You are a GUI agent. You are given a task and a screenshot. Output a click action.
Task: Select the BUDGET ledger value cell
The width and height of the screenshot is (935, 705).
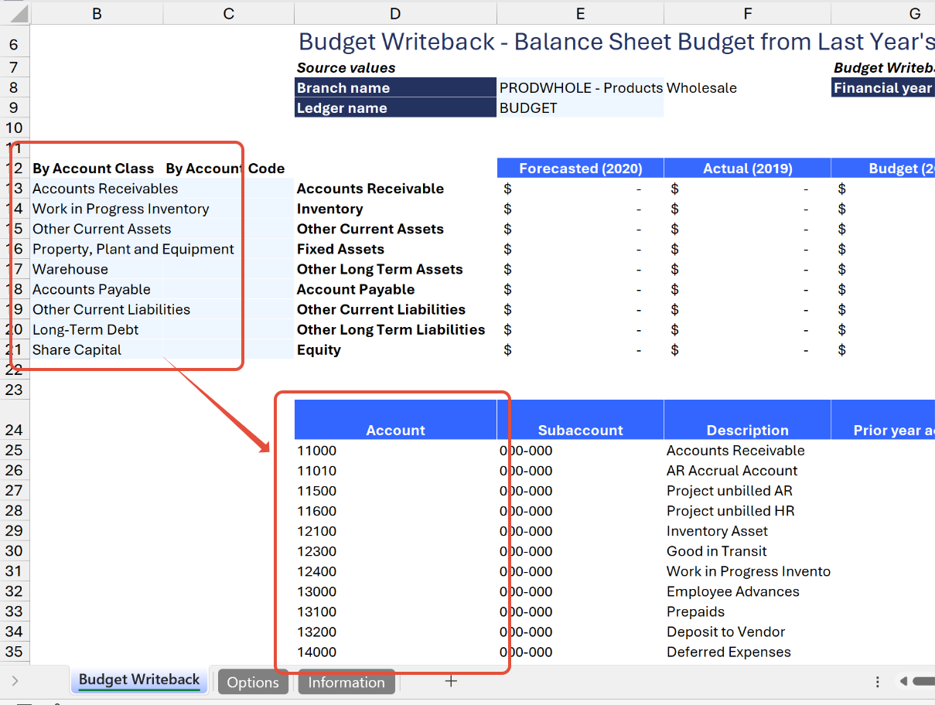tap(580, 107)
